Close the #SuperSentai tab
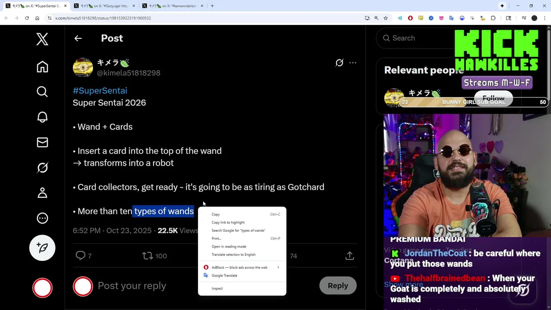Screen dimensions: 551x310 coord(65,6)
